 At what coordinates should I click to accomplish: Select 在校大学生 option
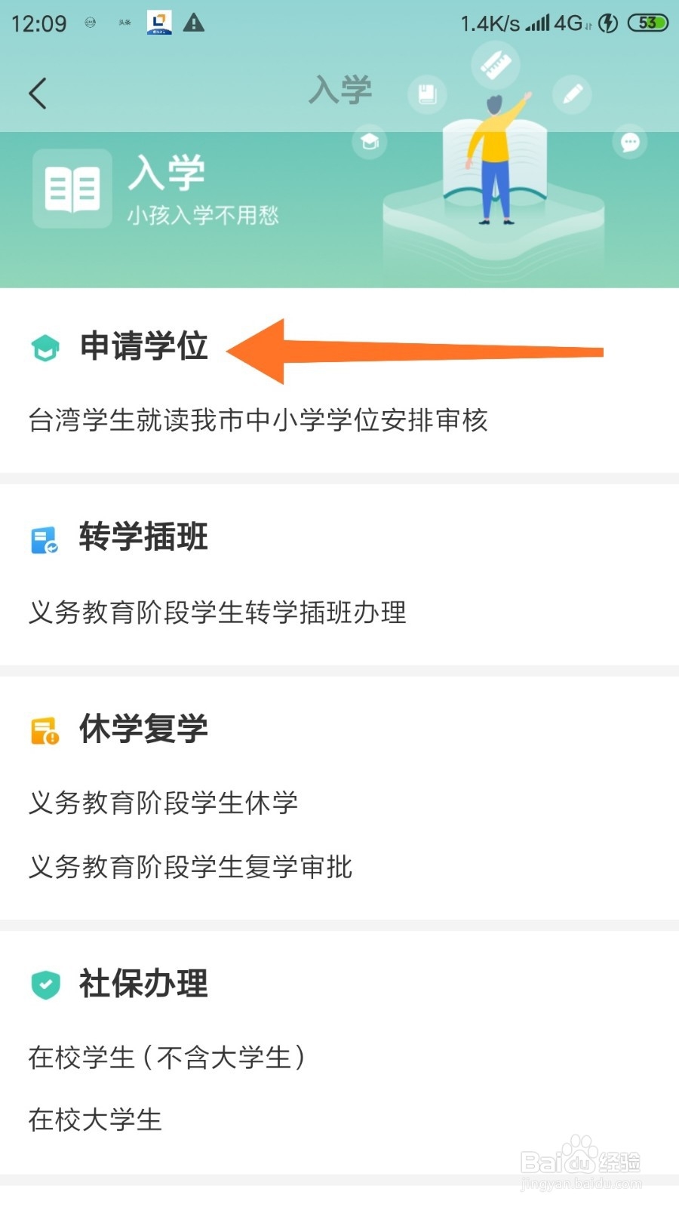pos(95,1119)
